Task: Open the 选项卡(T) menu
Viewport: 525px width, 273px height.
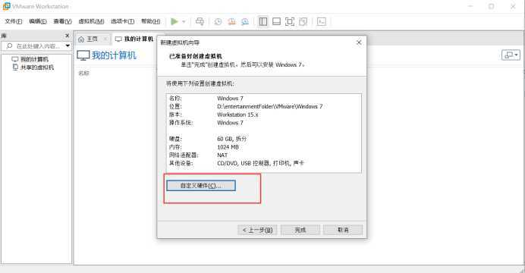Action: pos(123,21)
